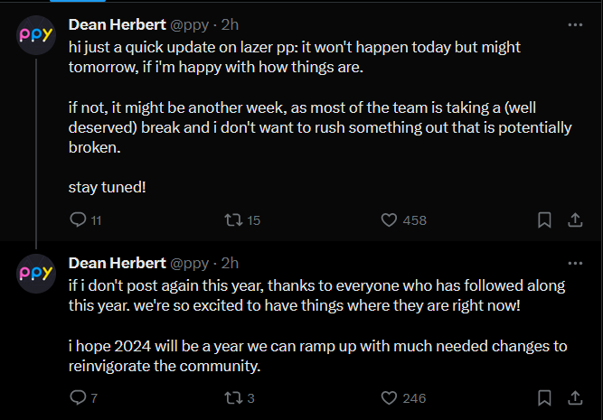Like the tweet with 246 likes
The height and width of the screenshot is (420, 603).
(389, 397)
